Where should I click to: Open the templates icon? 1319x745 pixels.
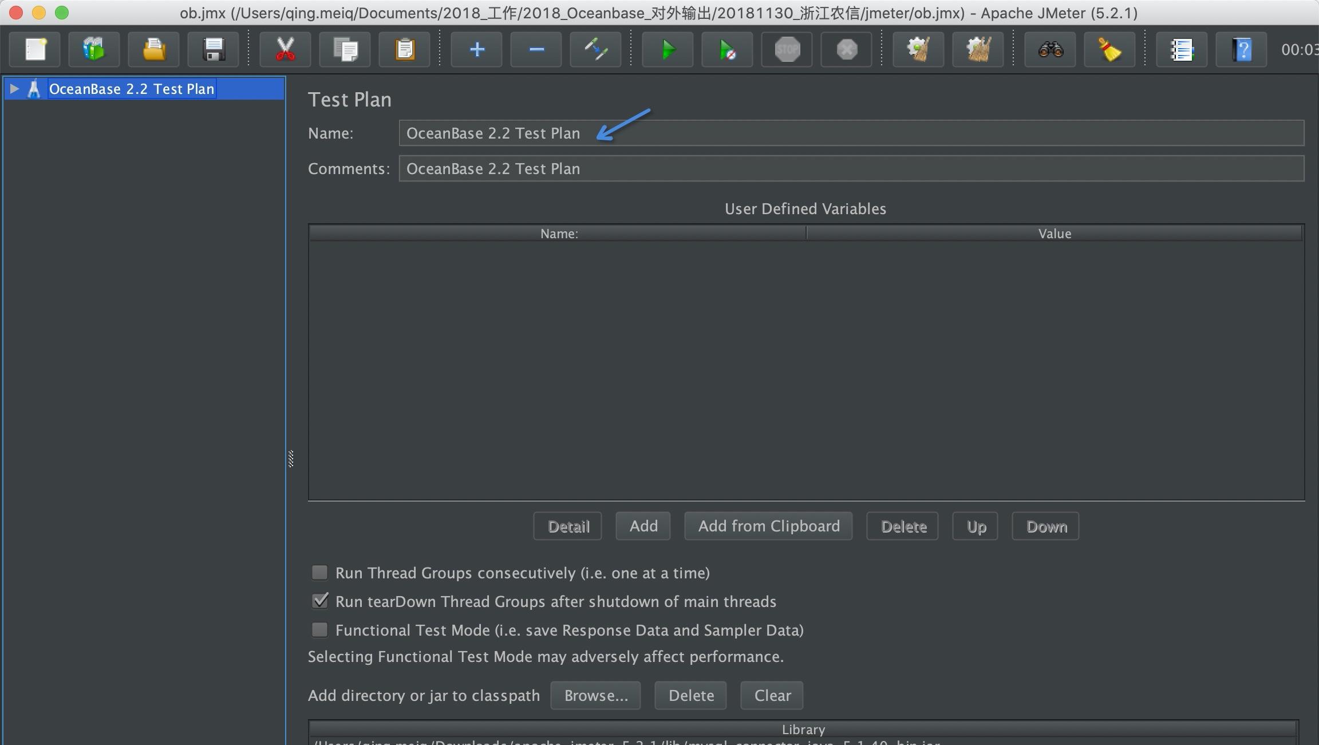(x=94, y=49)
